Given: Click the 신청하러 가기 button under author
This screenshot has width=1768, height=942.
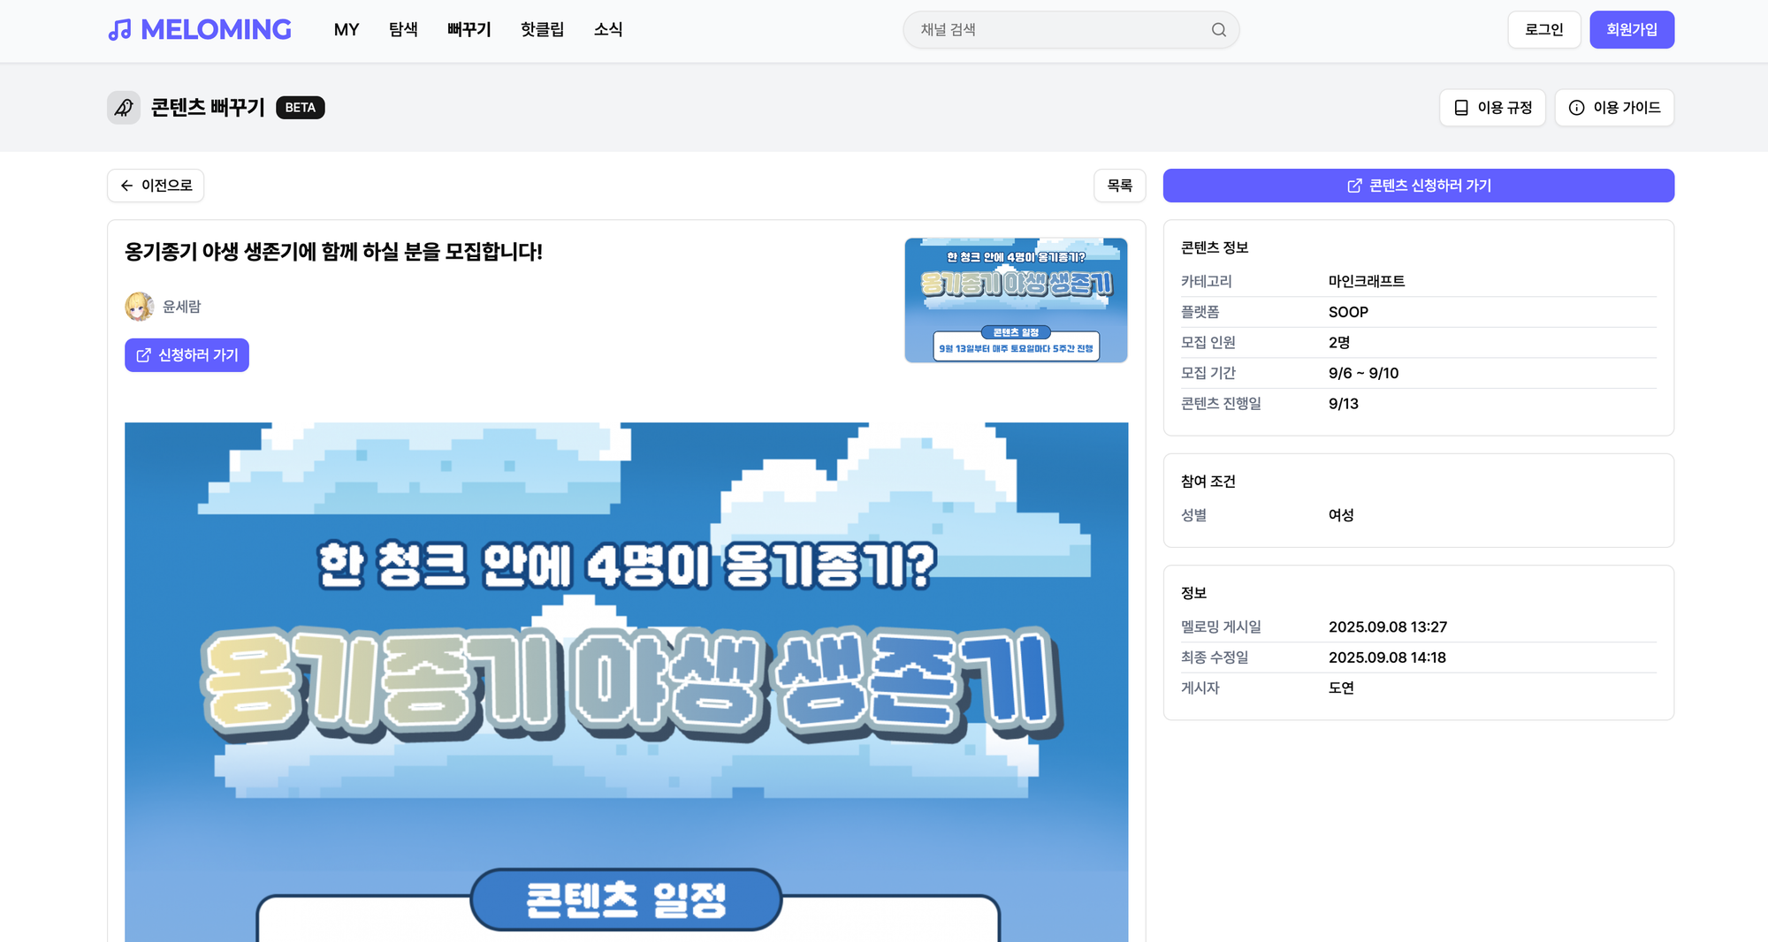Looking at the screenshot, I should [187, 355].
